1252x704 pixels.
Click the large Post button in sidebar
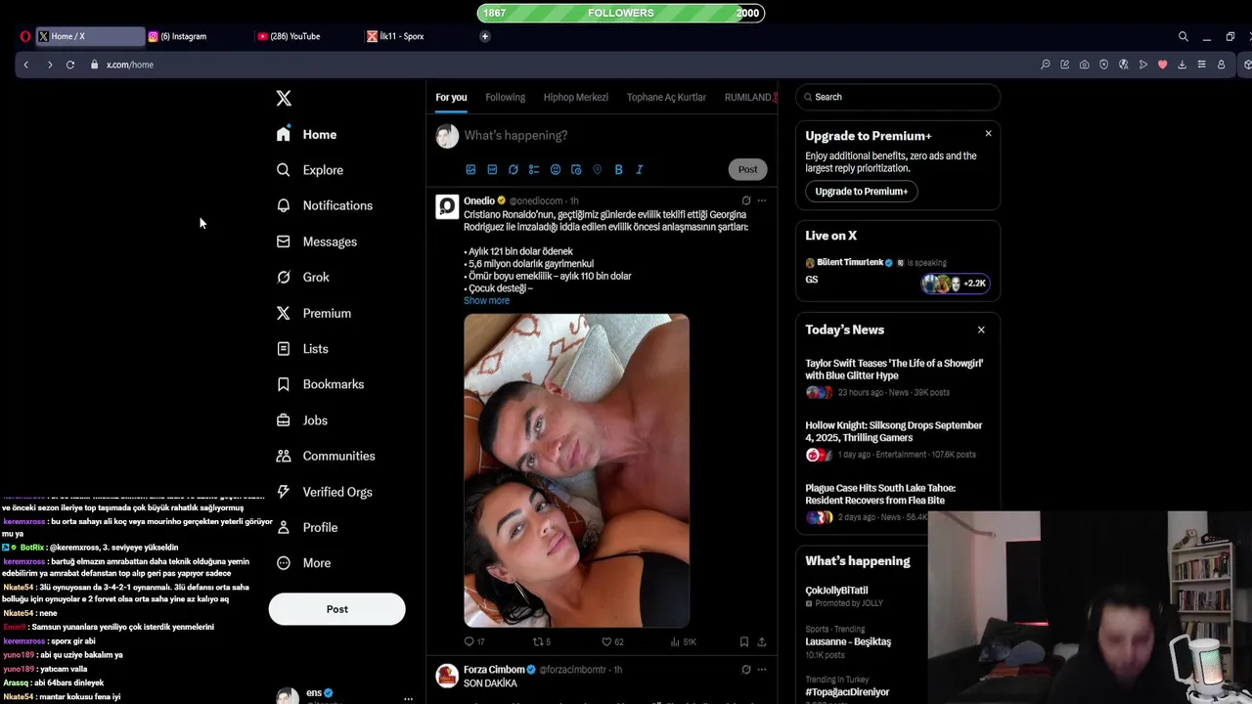pyautogui.click(x=336, y=609)
